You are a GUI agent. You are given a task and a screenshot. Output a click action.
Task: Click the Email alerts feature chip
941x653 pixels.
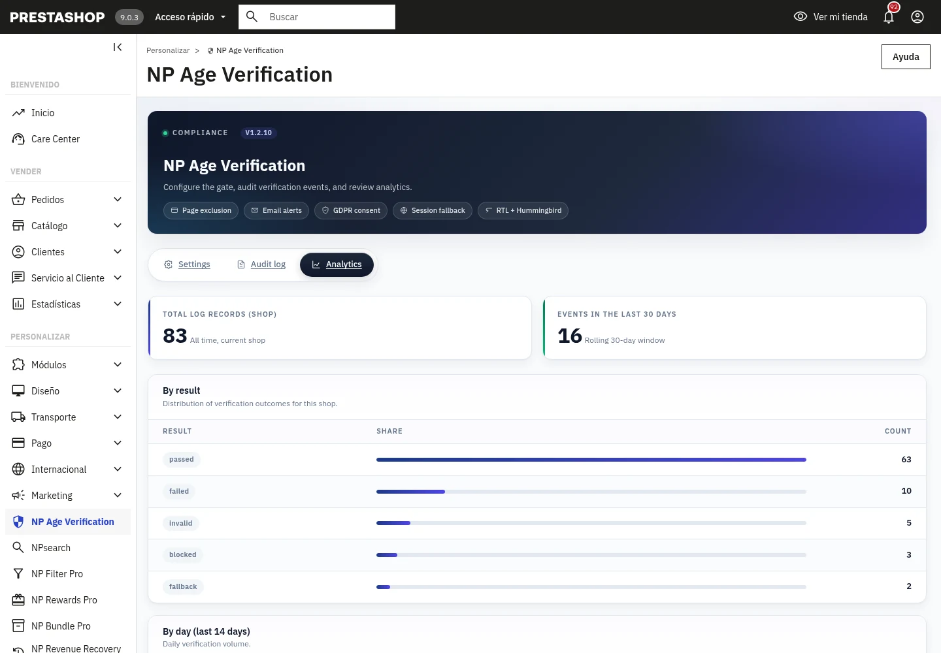coord(276,210)
